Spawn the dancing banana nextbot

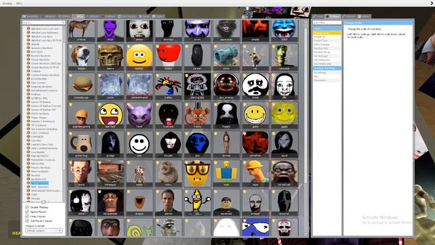pos(197,202)
